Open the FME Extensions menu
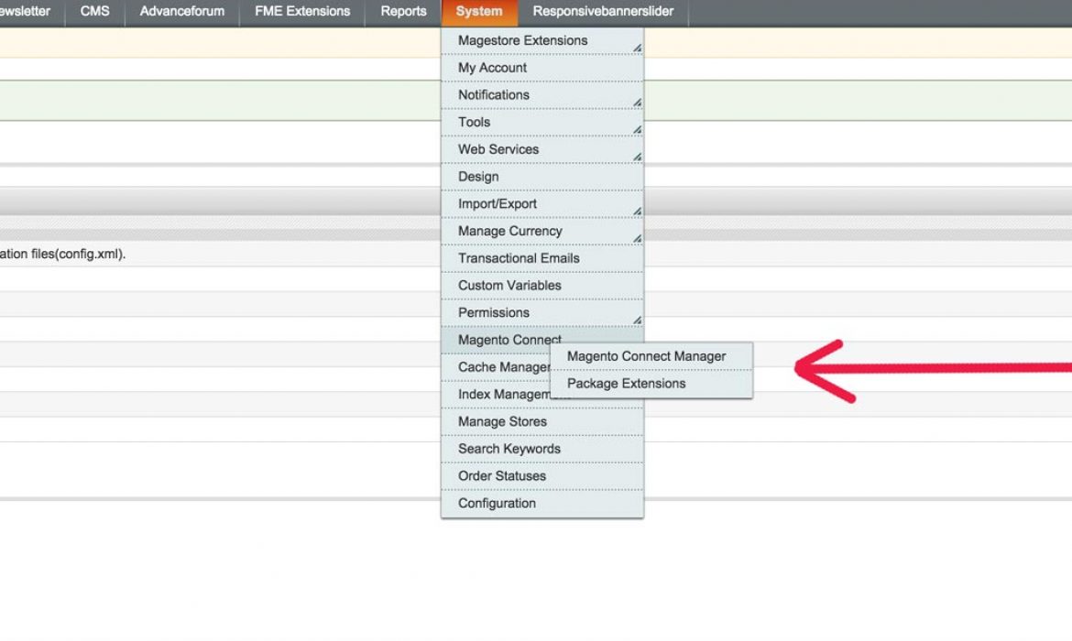The width and height of the screenshot is (1072, 641). [x=302, y=12]
